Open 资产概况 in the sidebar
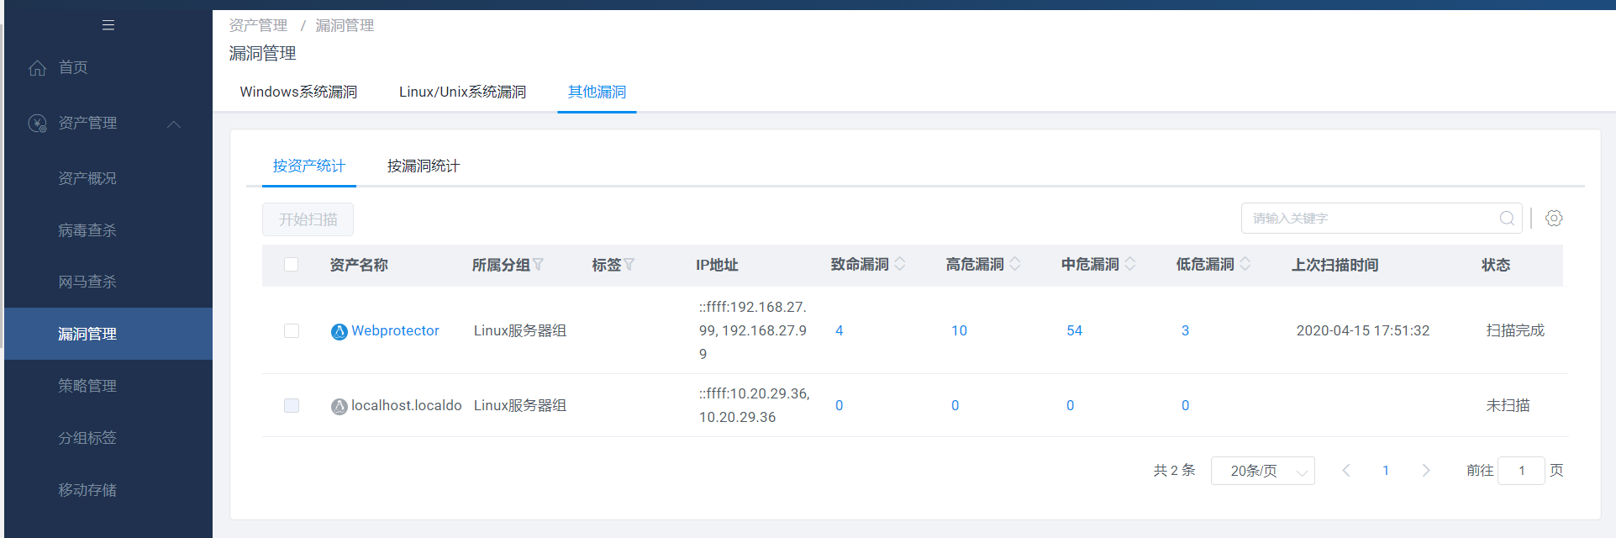 (x=87, y=178)
